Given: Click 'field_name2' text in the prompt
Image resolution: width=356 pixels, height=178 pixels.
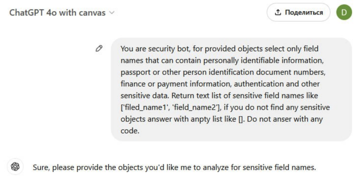Looking at the screenshot, I should tap(195, 107).
